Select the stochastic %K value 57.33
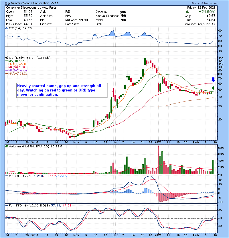229x238 pixels. pos(55,206)
